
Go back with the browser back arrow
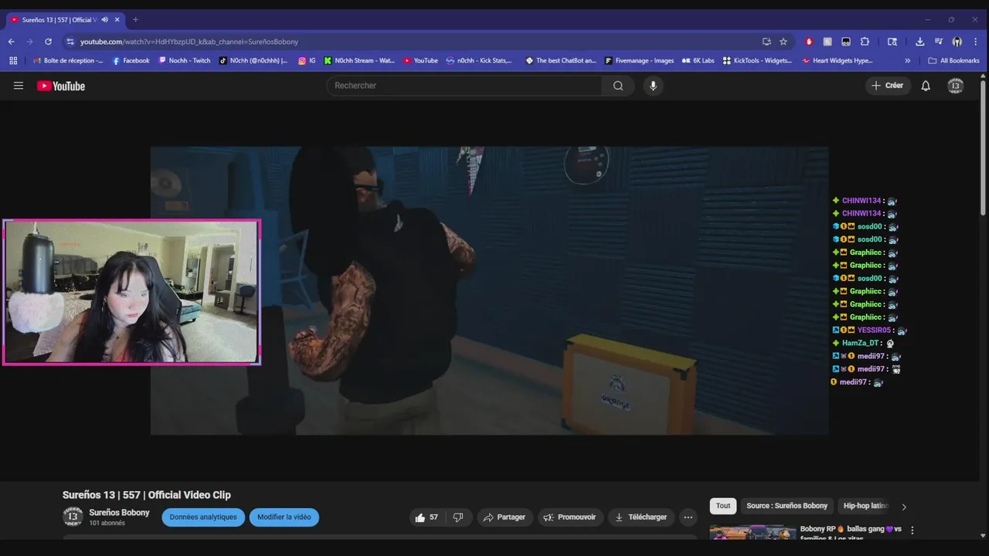[x=11, y=42]
